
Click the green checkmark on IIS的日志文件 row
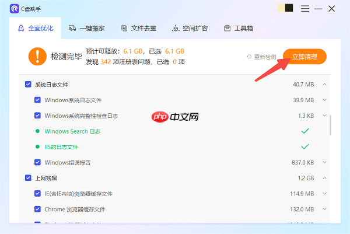coord(305,146)
